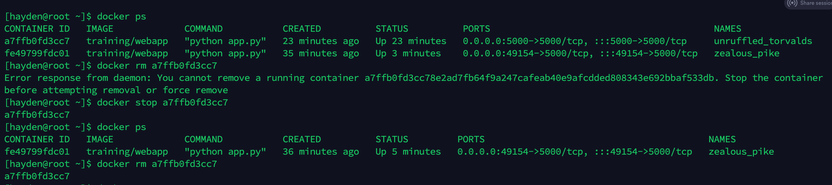Click the 36 minutes ago created value

click(320, 152)
